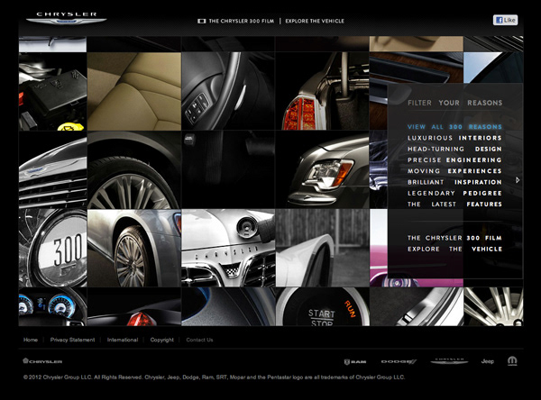The width and height of the screenshot is (541, 400).
Task: Click the Chrysler Pentastar footer logo
Action: [42, 361]
